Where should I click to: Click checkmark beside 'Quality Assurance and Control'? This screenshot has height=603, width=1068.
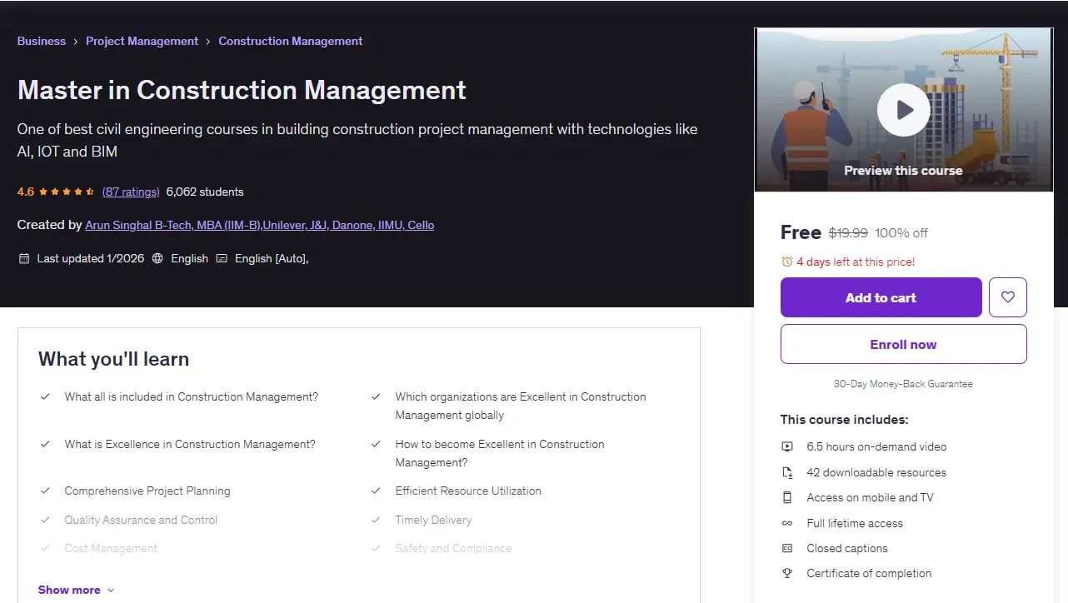tap(45, 520)
